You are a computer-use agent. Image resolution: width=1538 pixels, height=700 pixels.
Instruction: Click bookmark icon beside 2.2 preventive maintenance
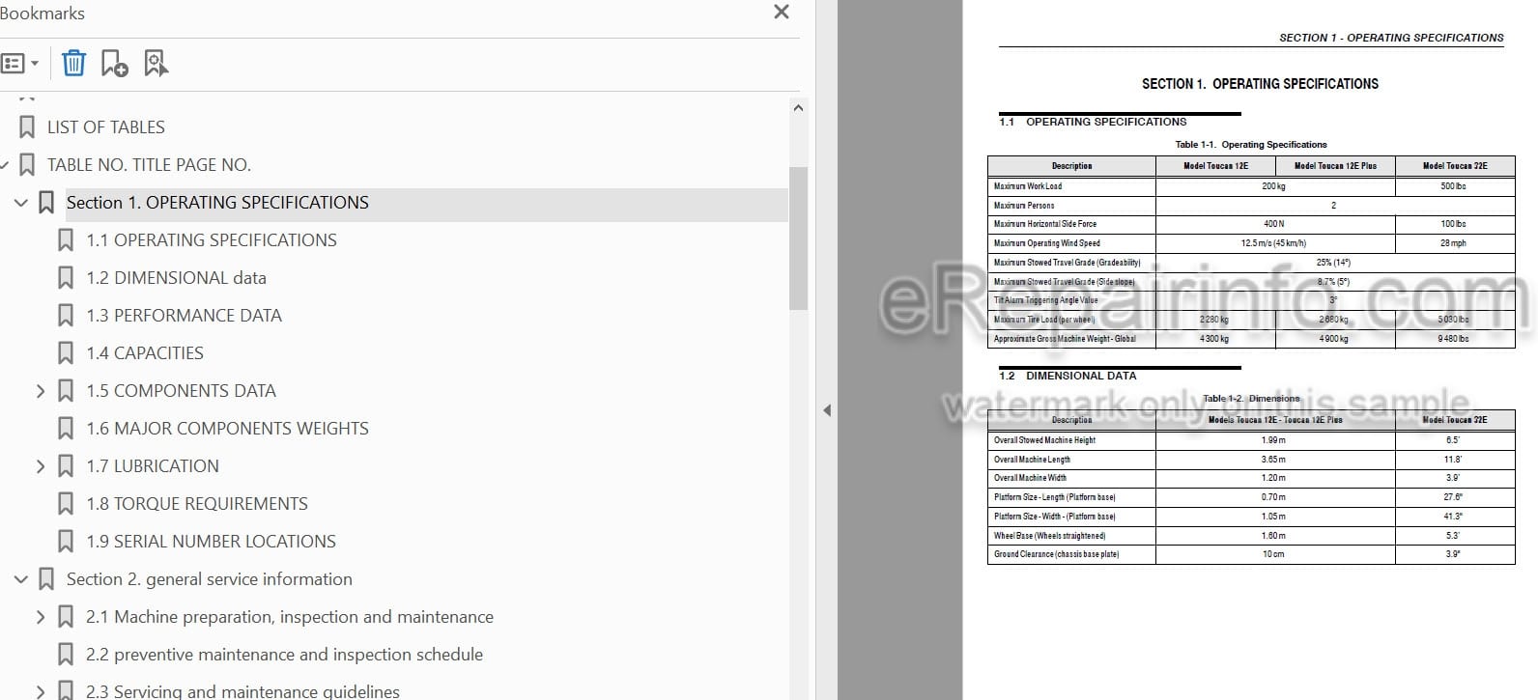coord(66,655)
